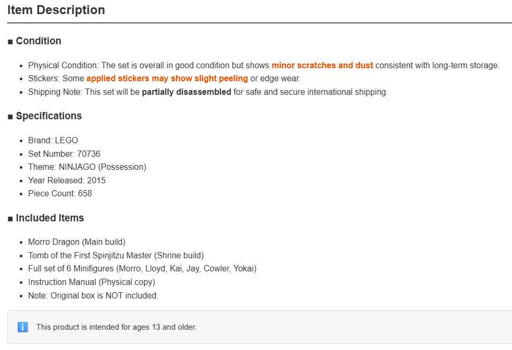Click the ages 13 and older notice
The height and width of the screenshot is (350, 512).
tap(116, 327)
